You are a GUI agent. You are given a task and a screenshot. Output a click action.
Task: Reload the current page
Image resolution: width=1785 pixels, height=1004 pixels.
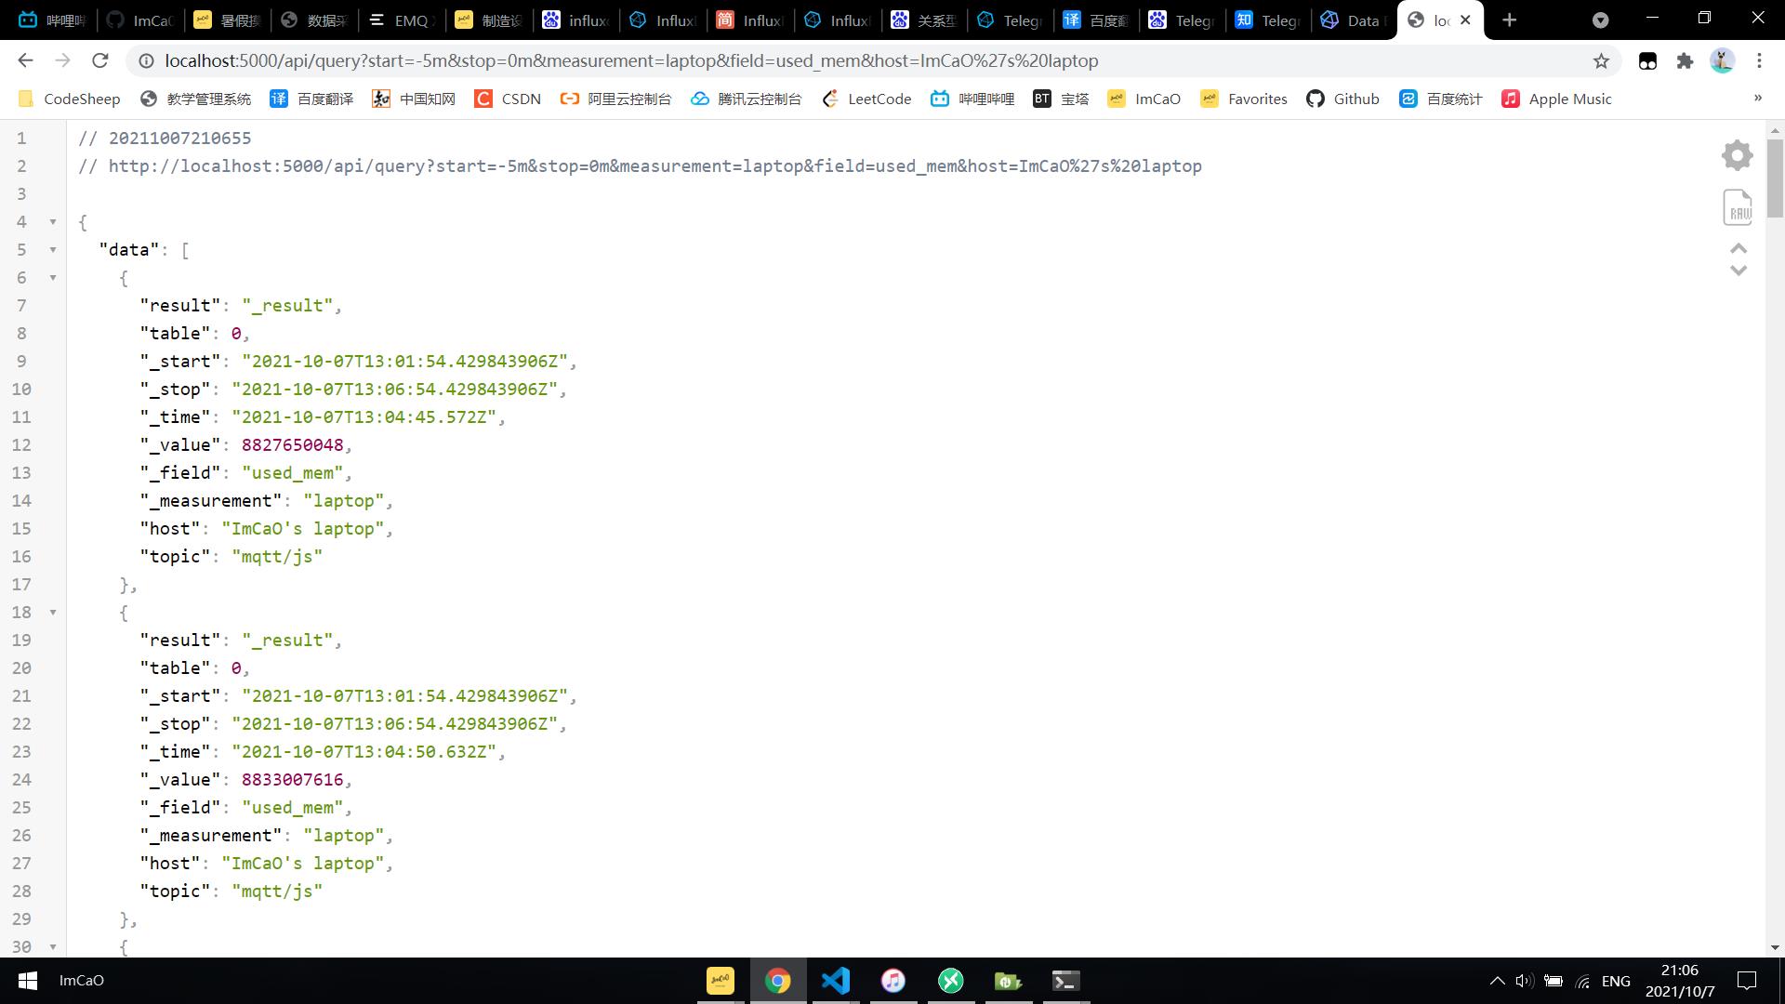100,60
